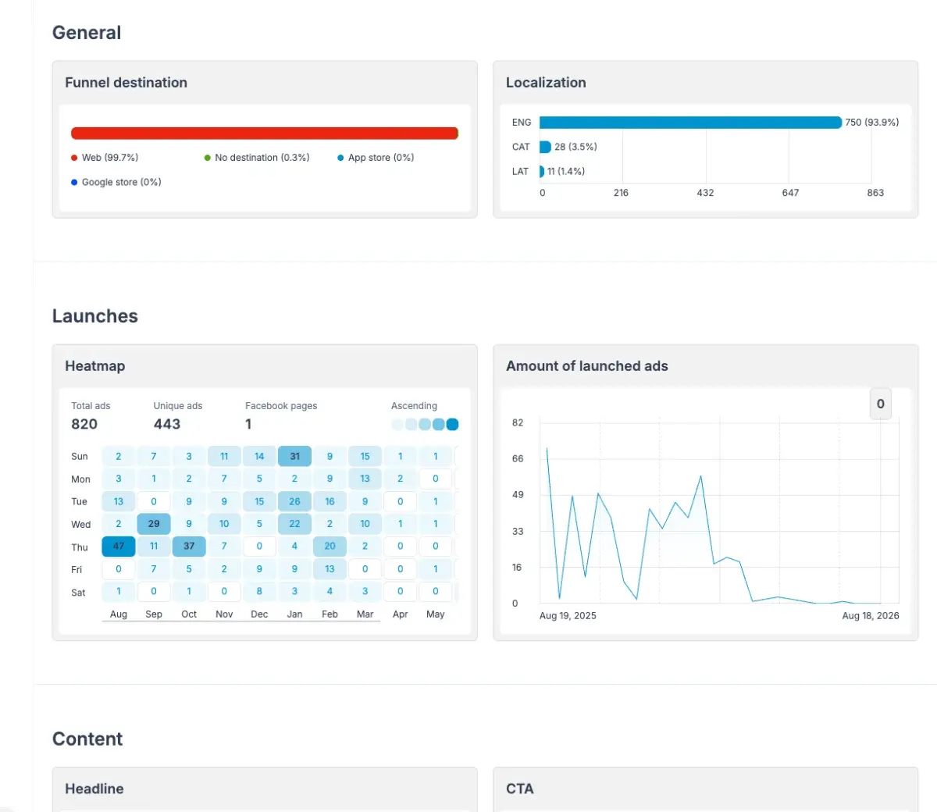Image resolution: width=937 pixels, height=812 pixels.
Task: Click the LAT localization bar
Action: (x=542, y=171)
